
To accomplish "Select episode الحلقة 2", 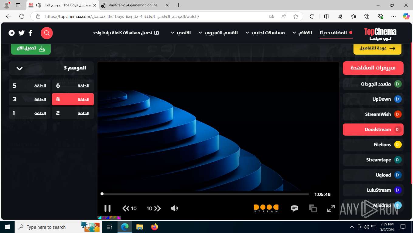I will (x=73, y=113).
